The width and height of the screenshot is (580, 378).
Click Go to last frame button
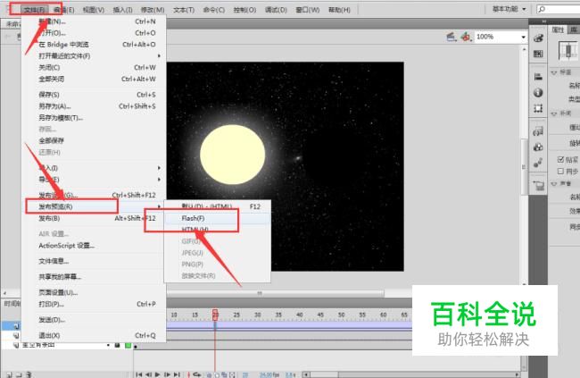[x=177, y=374]
